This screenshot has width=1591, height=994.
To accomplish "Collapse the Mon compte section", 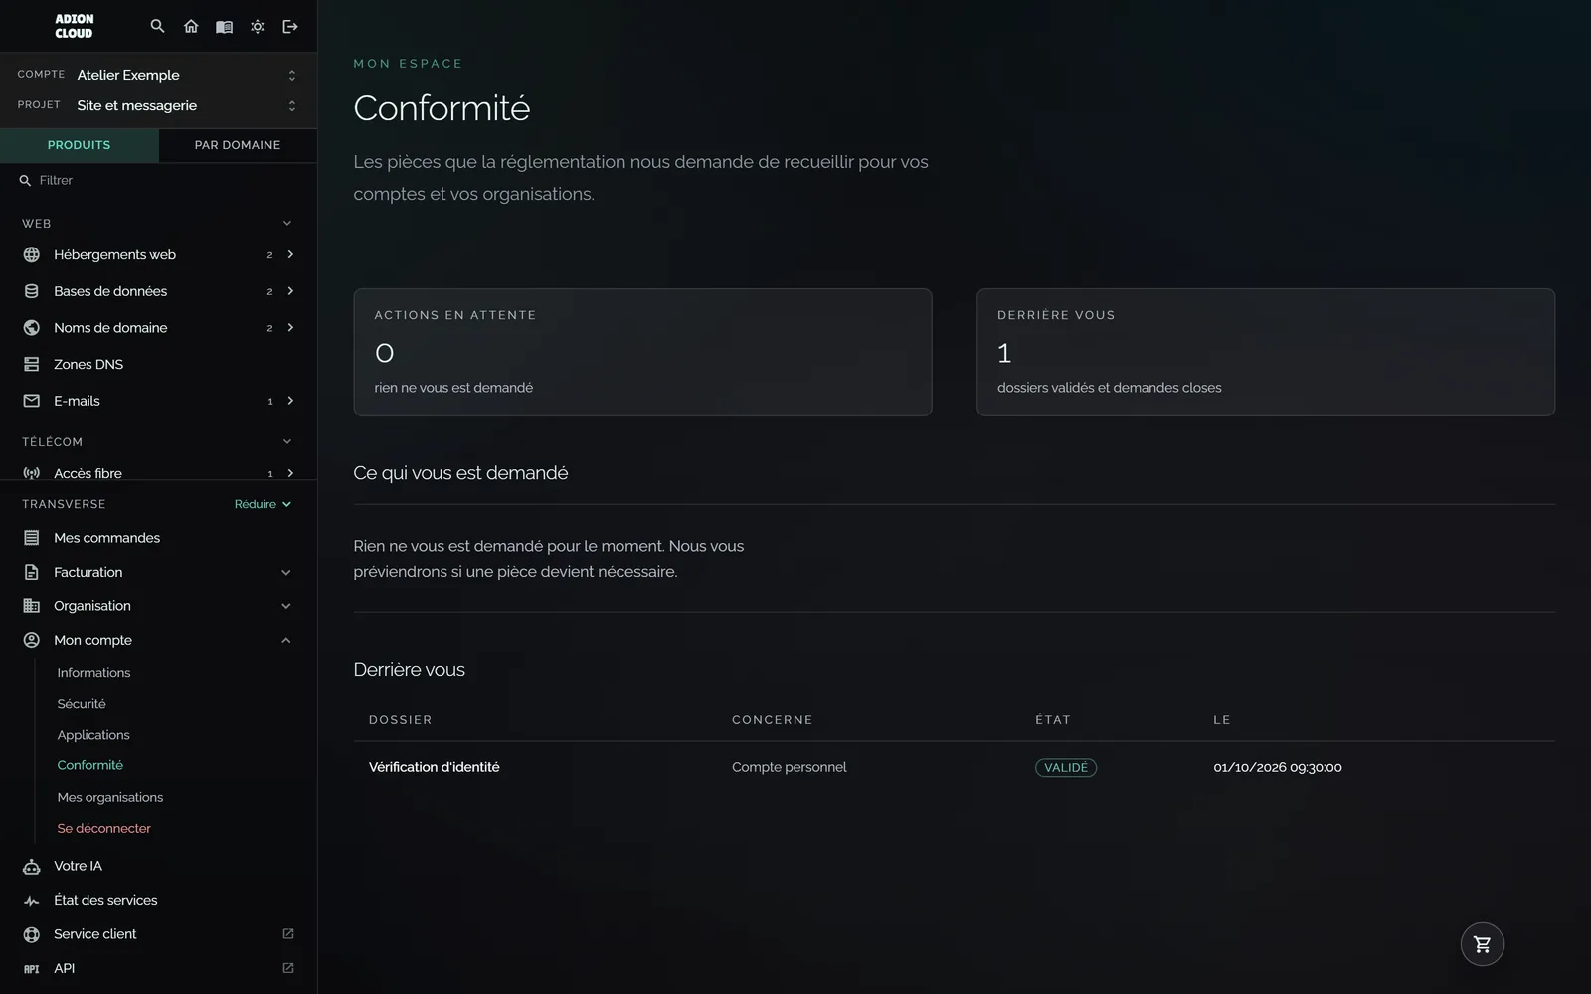I will (159, 640).
